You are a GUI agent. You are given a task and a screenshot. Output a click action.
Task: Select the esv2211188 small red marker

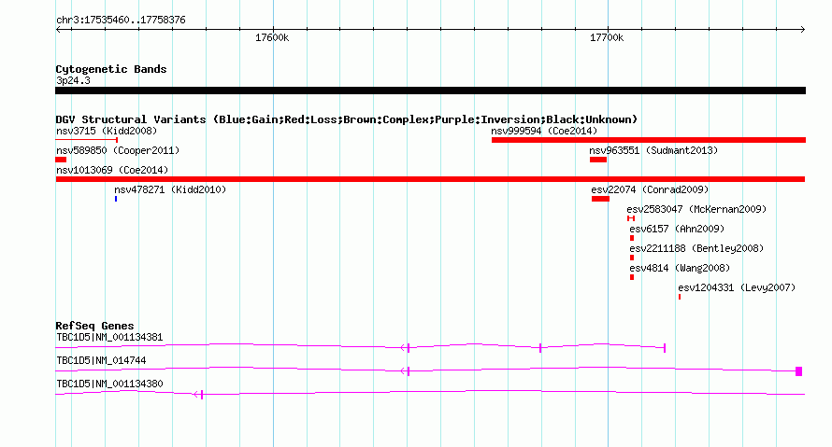(x=632, y=258)
